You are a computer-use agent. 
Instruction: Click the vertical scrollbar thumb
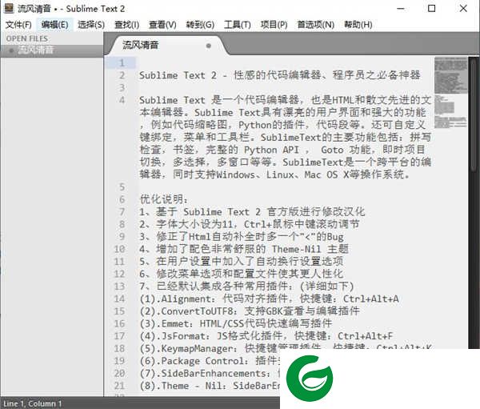pyautogui.click(x=474, y=115)
